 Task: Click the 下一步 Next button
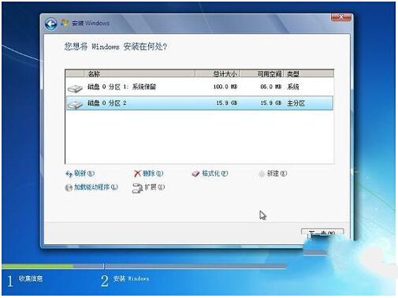[x=322, y=233]
